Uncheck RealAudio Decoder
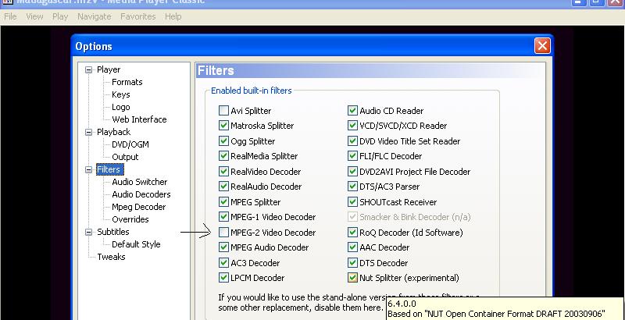This screenshot has height=320, width=625. point(223,187)
